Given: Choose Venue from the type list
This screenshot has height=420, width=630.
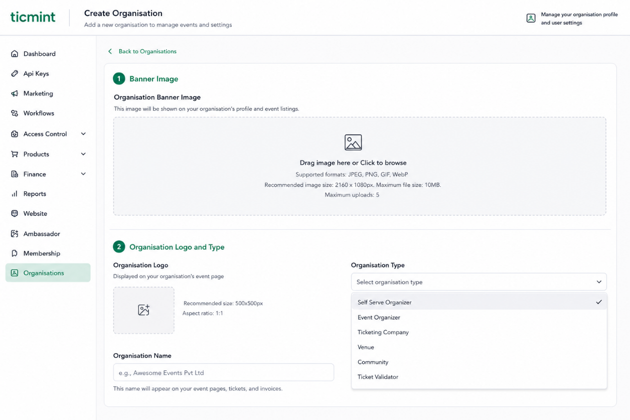Looking at the screenshot, I should 479,347.
